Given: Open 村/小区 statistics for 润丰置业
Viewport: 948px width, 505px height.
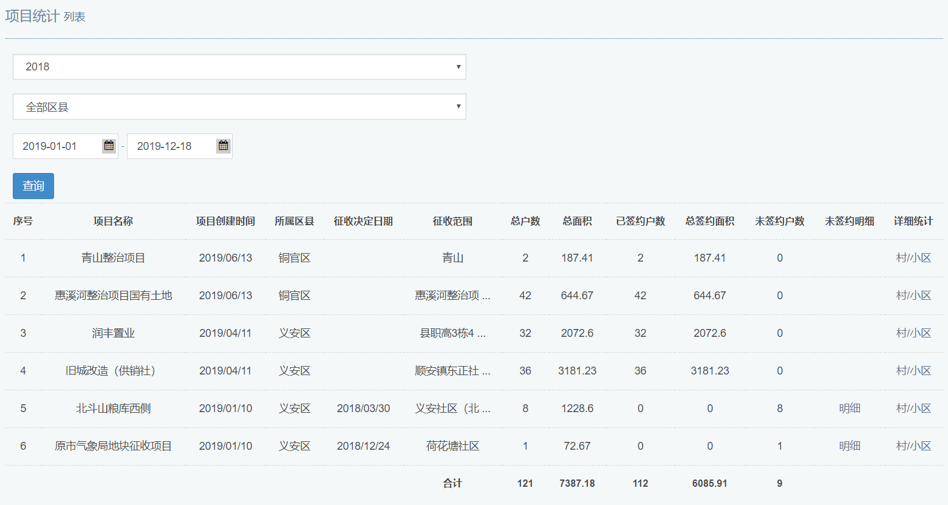Looking at the screenshot, I should point(913,333).
